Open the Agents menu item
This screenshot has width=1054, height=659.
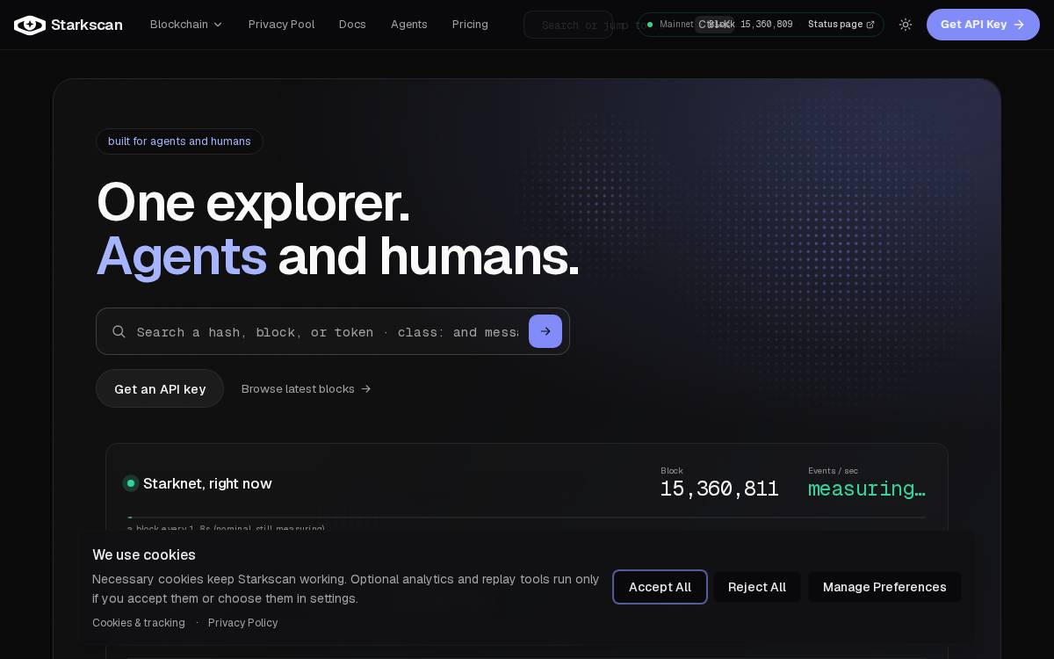pos(409,25)
